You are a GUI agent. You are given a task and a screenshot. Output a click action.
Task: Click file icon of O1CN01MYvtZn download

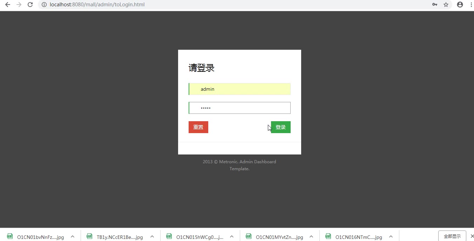point(249,236)
